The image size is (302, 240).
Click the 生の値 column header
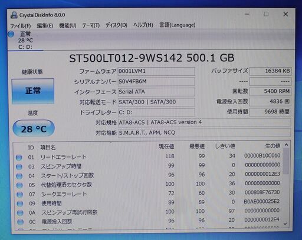click(273, 146)
